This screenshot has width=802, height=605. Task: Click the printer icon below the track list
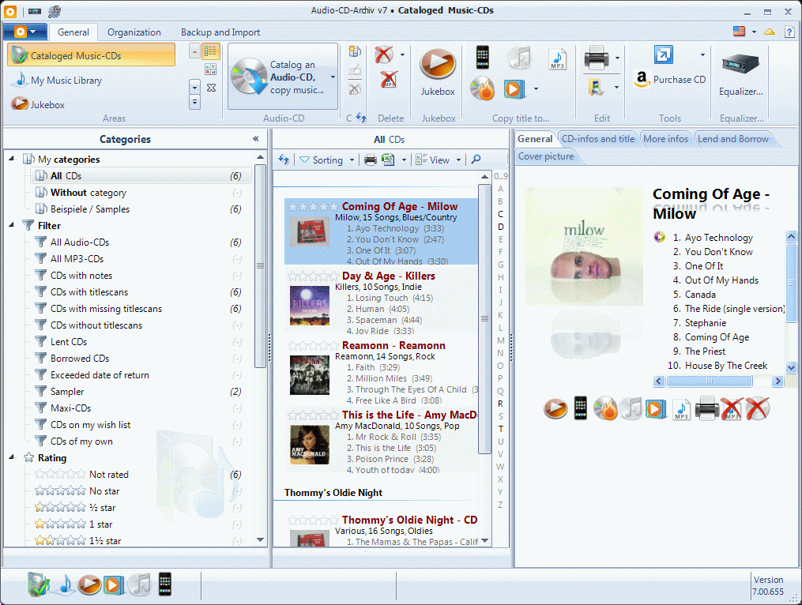tap(706, 408)
